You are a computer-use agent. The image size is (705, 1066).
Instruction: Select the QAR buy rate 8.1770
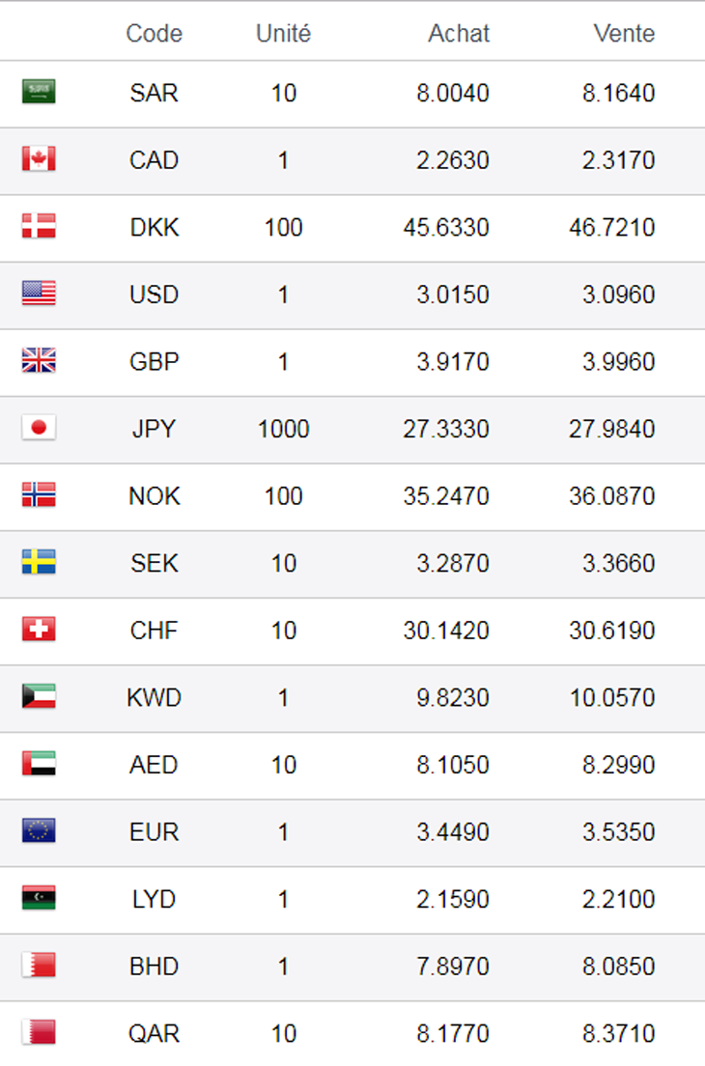[453, 1033]
